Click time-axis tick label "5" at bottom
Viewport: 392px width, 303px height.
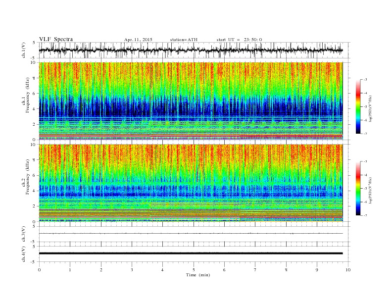194,270
